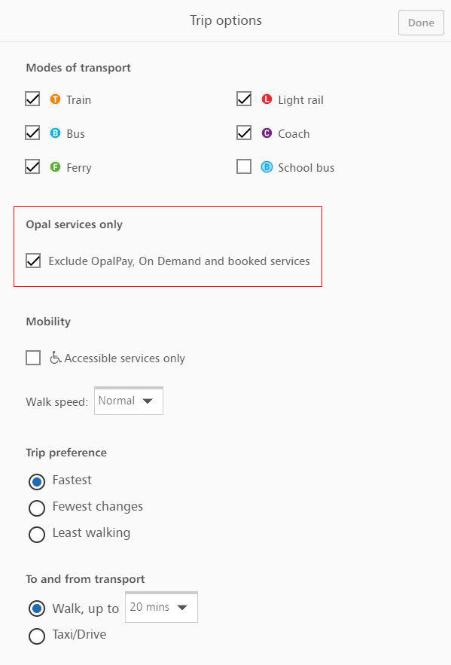Click the orange Train mode icon
The width and height of the screenshot is (451, 665).
pos(55,99)
